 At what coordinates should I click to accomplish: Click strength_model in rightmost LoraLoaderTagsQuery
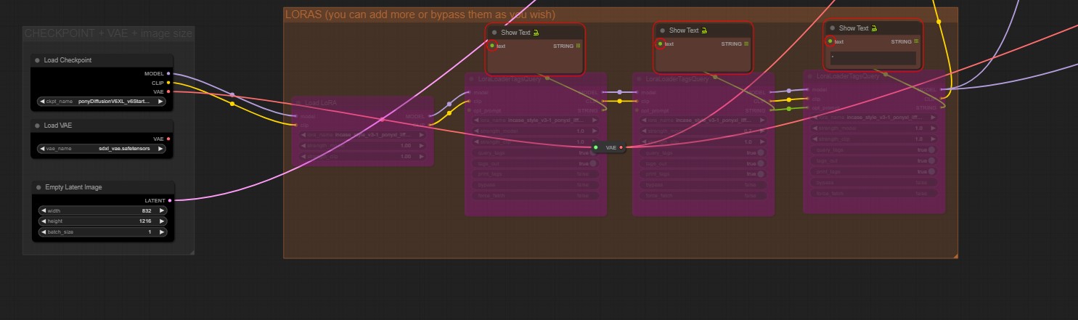click(875, 128)
